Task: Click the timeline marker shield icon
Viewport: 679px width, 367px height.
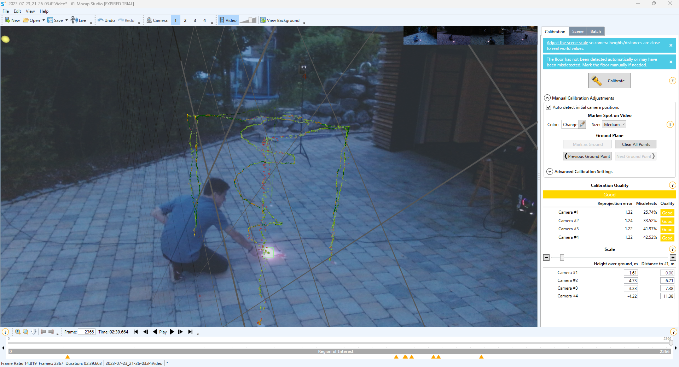Action: pos(34,332)
